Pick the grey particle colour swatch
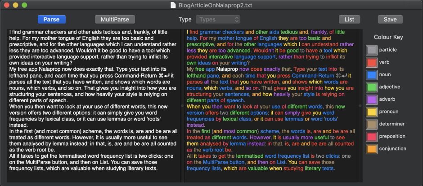Image resolution: width=423 pixels, height=186 pixels. click(371, 50)
